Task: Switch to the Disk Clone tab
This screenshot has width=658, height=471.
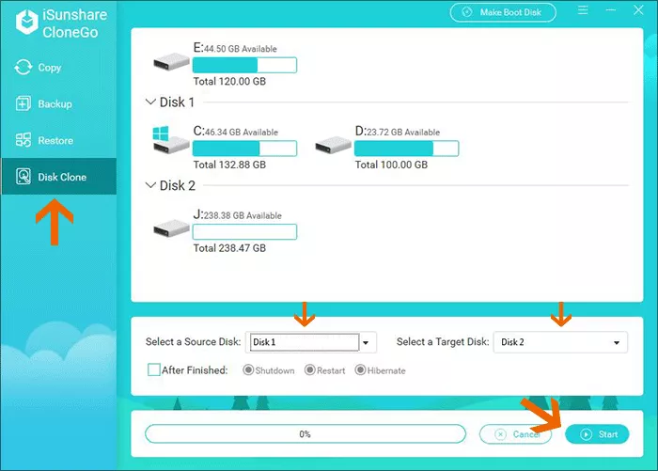Action: click(58, 177)
